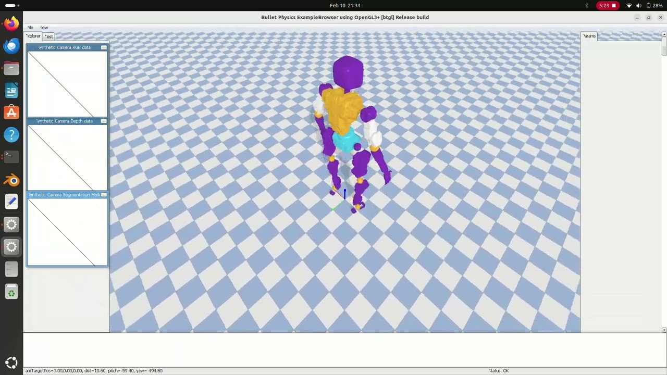Stop the screen recording indicator

click(x=608, y=6)
